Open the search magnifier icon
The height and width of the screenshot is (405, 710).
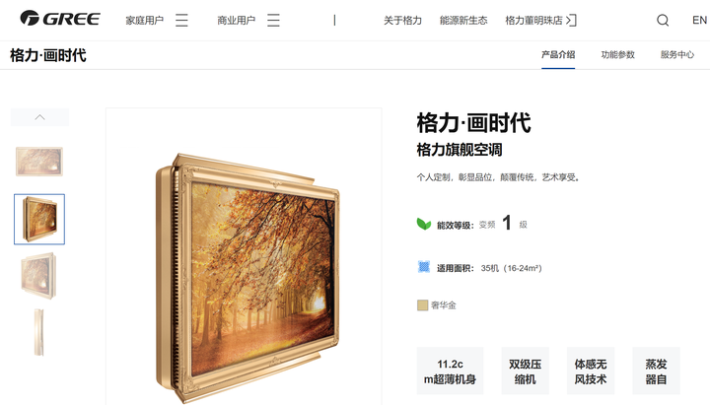tap(663, 21)
